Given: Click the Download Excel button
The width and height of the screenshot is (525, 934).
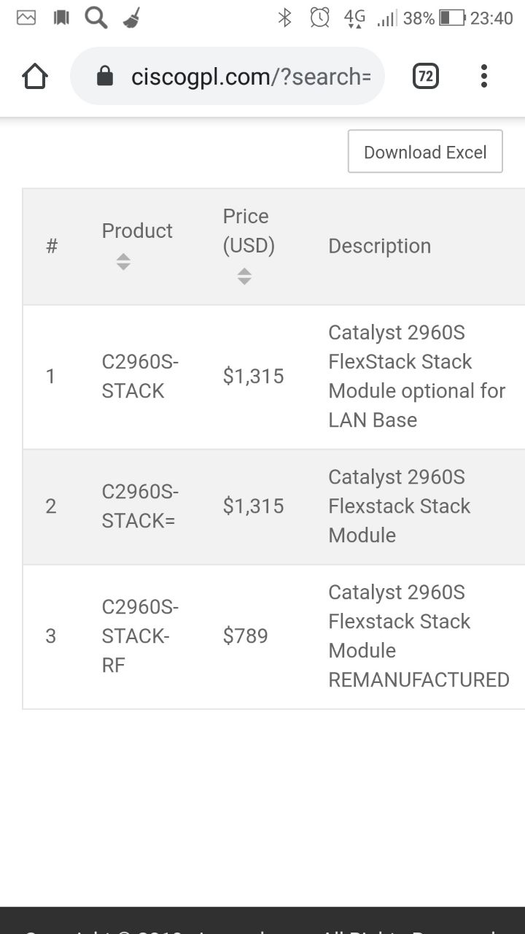Looking at the screenshot, I should click(x=425, y=152).
